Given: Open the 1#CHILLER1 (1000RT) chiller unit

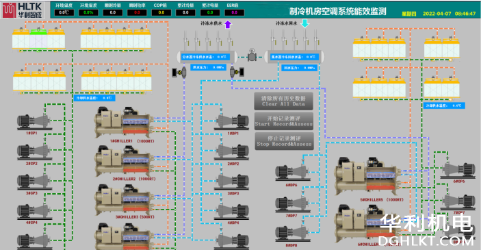Looking at the screenshot, I should pyautogui.click(x=123, y=122).
